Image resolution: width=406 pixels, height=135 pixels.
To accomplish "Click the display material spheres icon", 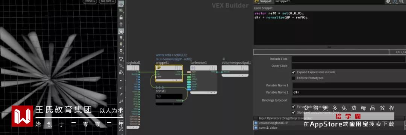I will pos(121,59).
